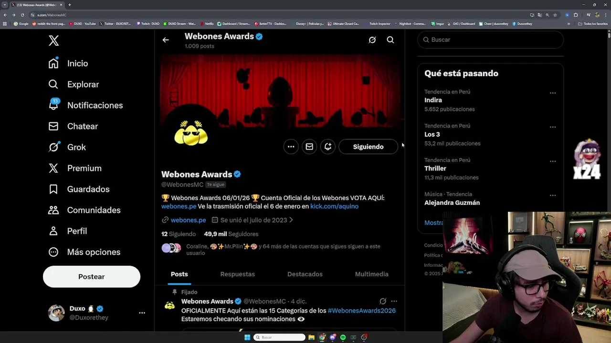Image resolution: width=611 pixels, height=343 pixels.
Task: Click Grok profile summary icon in header
Action: coord(372,40)
